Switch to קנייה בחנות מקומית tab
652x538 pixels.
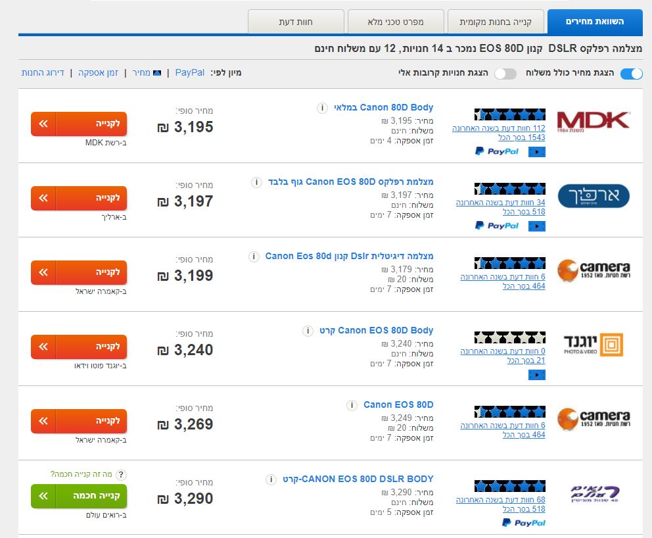coord(496,22)
